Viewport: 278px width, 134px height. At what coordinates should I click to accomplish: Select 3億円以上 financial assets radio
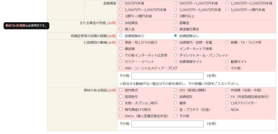pyautogui.click(x=175, y=16)
